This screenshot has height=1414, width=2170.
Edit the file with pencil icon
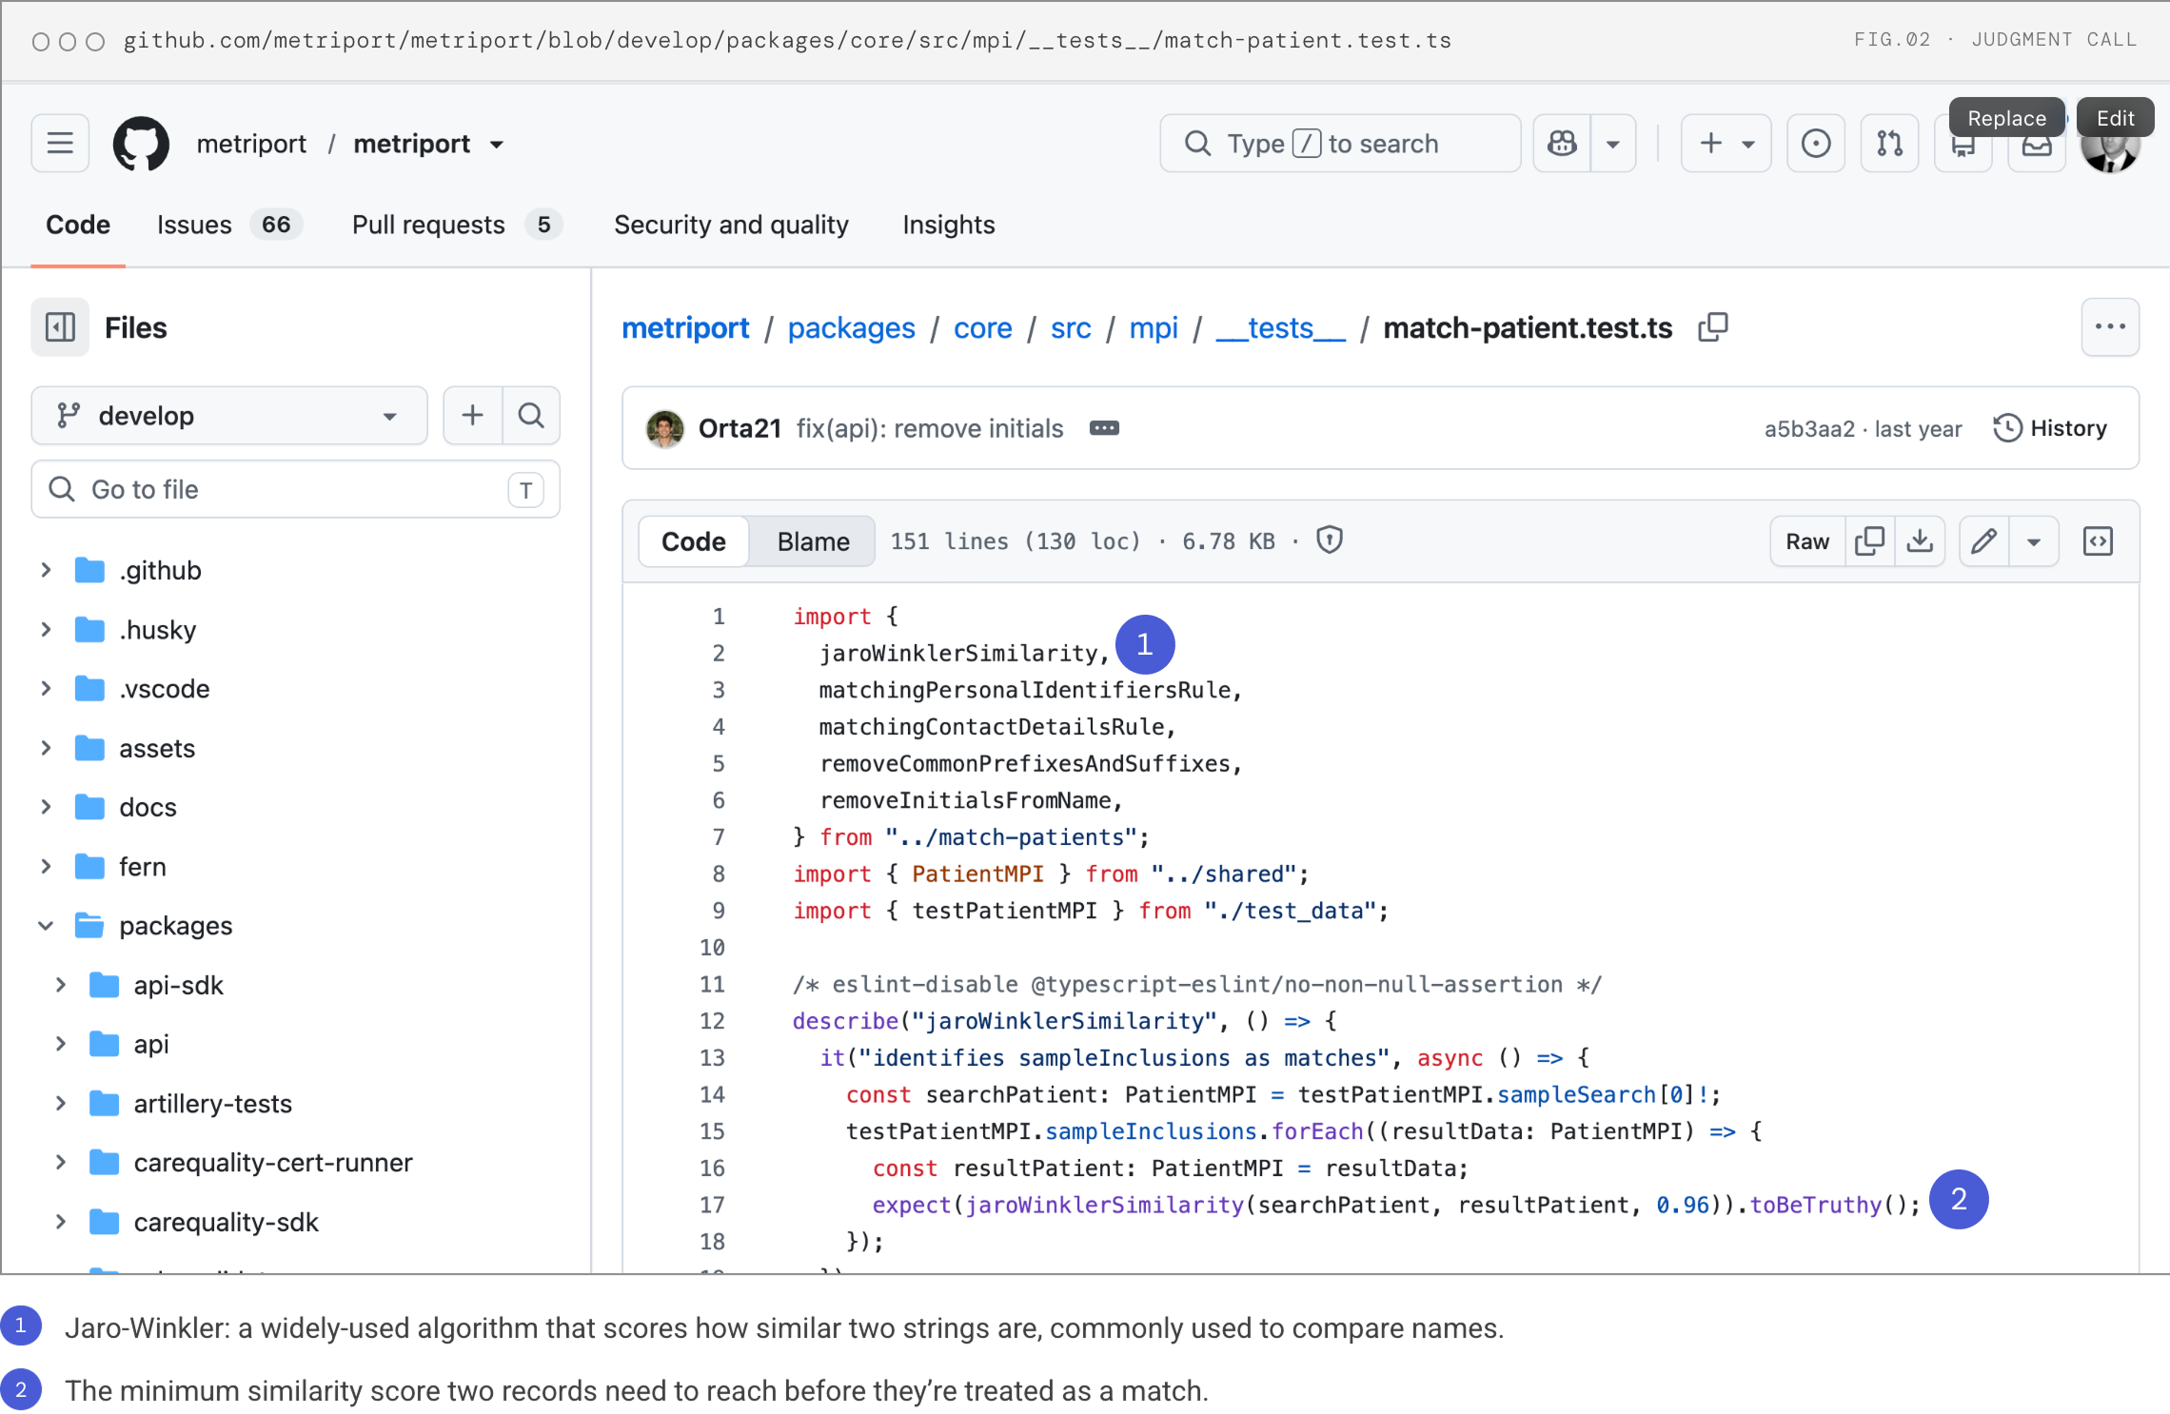click(1984, 541)
